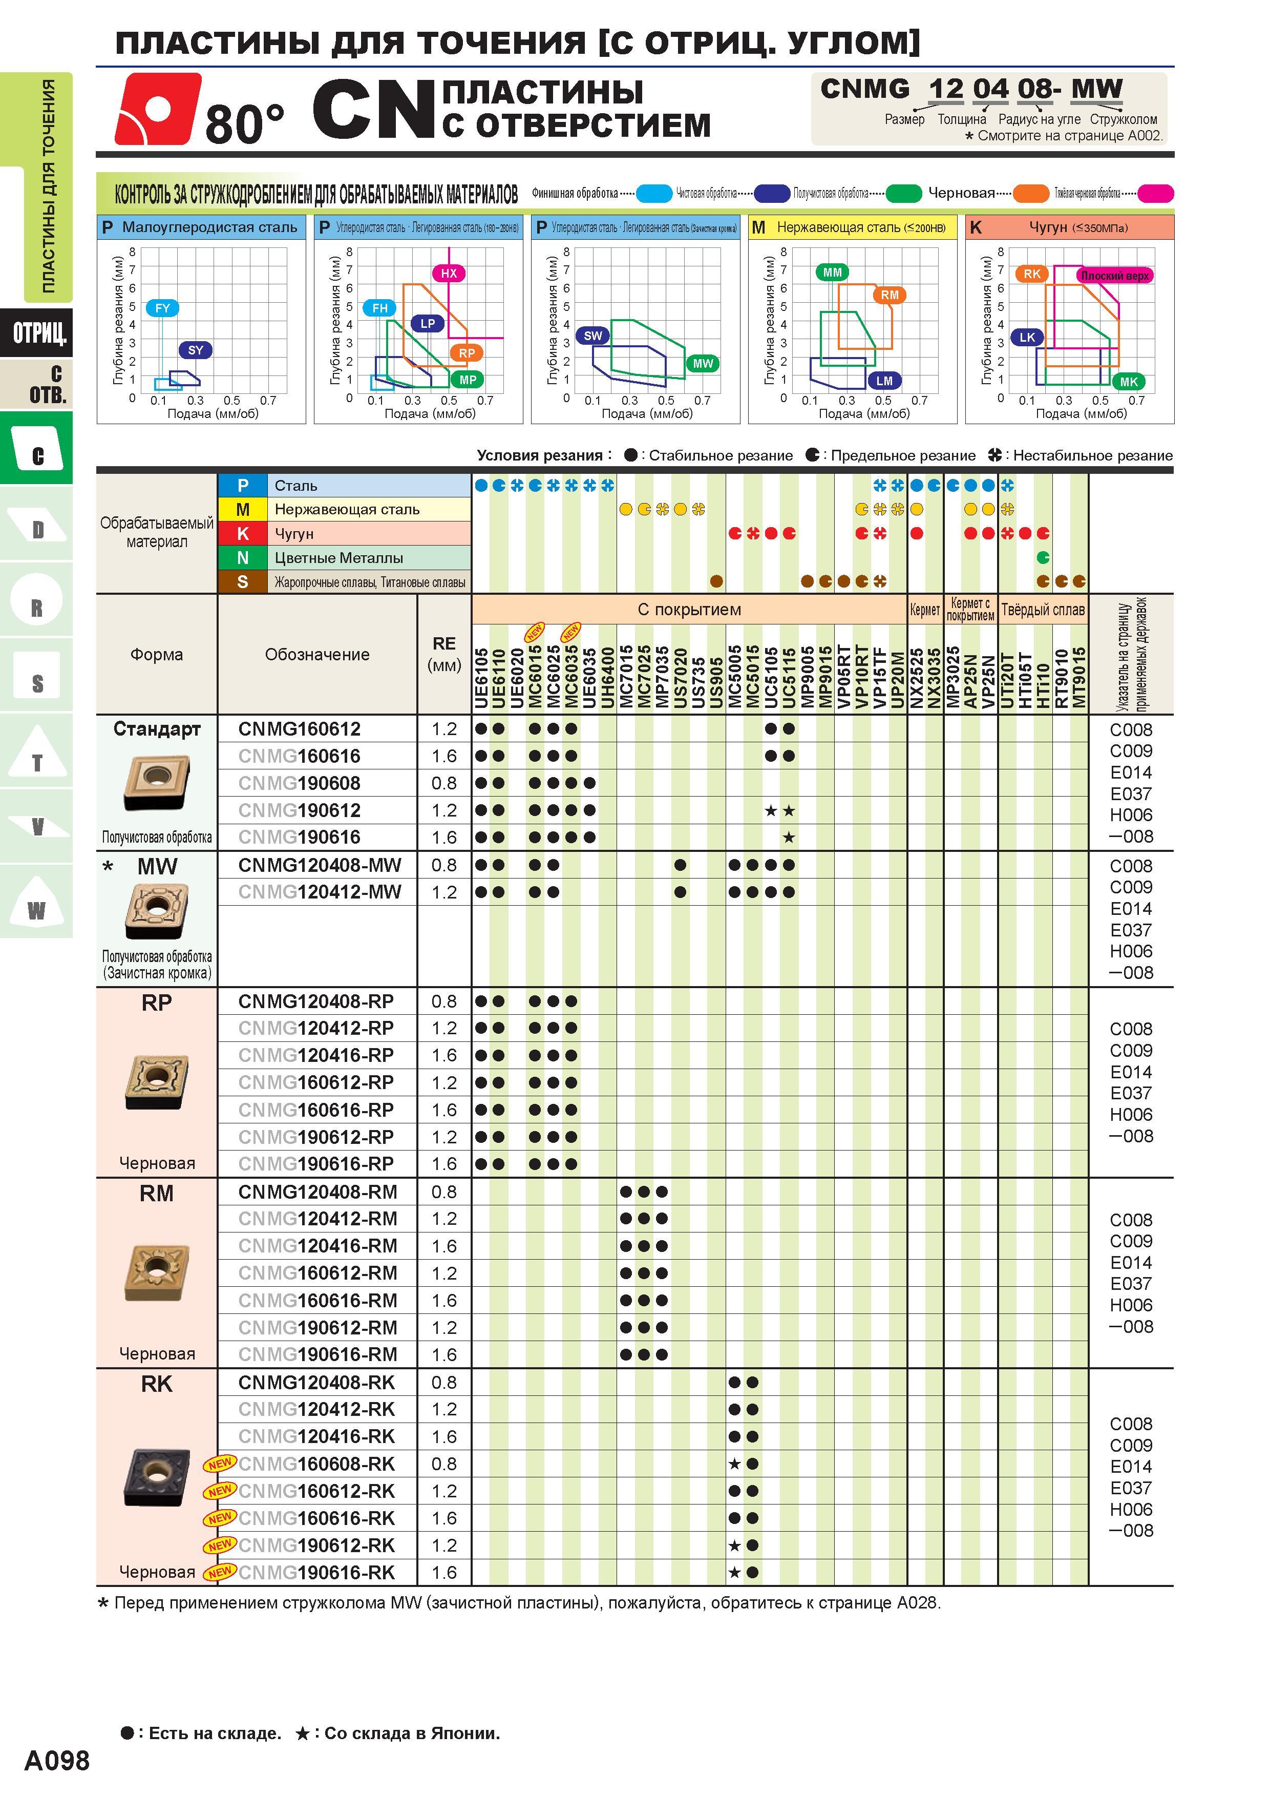
Task: Open the T triangle shape sidebar icon
Action: click(37, 751)
